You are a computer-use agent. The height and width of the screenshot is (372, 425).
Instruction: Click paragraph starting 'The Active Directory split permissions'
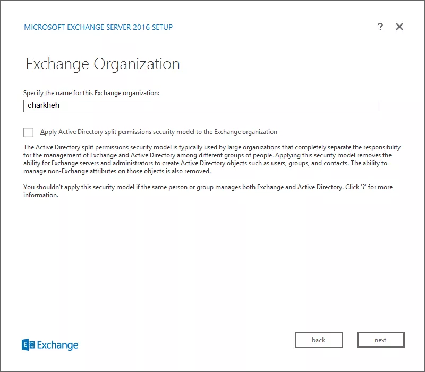(x=212, y=159)
